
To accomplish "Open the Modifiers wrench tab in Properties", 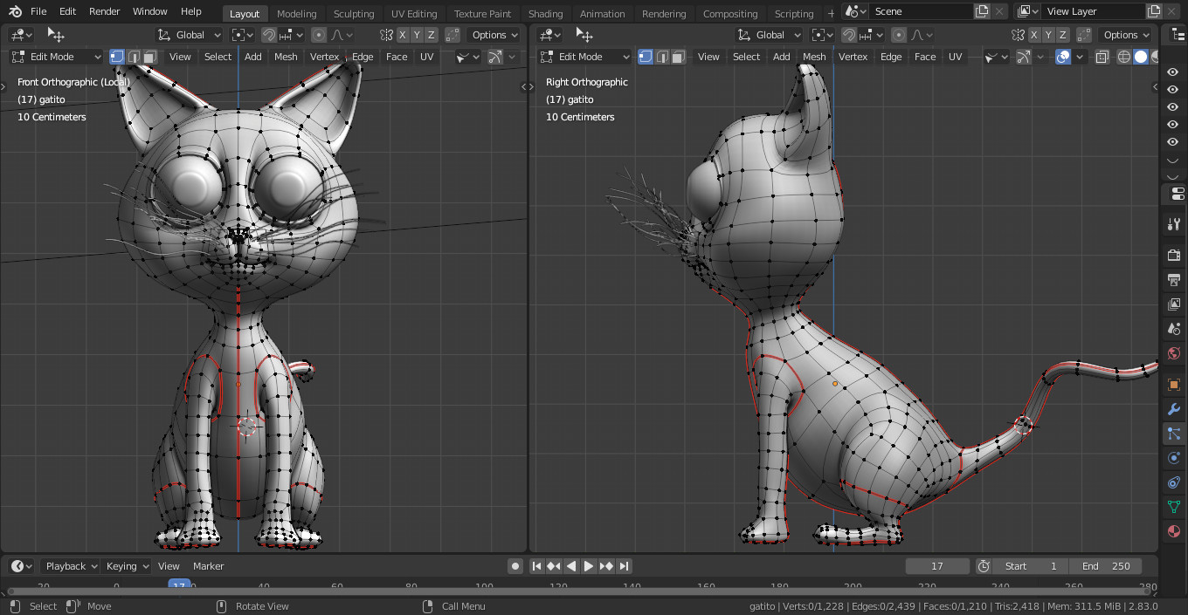I will pyautogui.click(x=1173, y=409).
